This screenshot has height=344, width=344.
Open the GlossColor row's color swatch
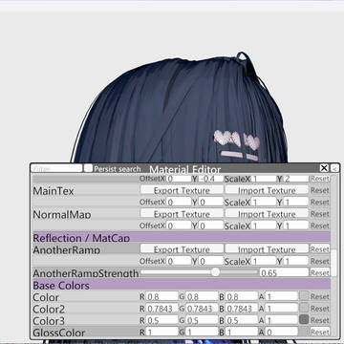pos(304,332)
